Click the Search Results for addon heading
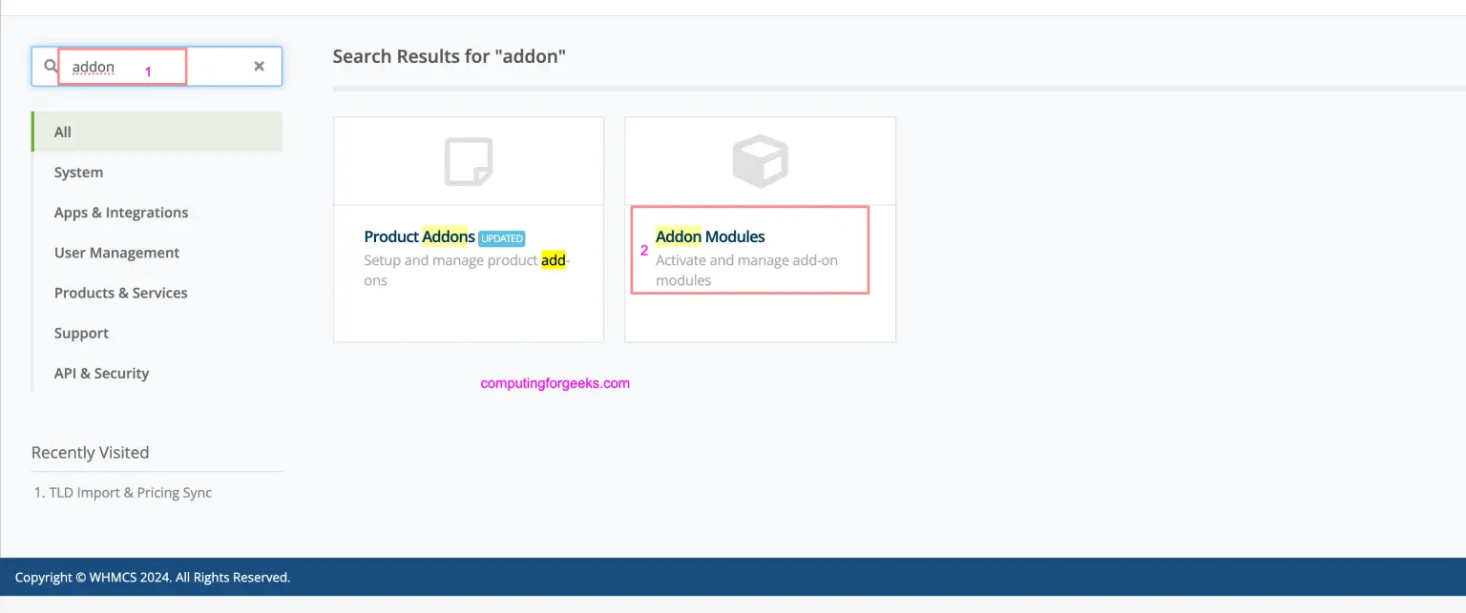This screenshot has width=1466, height=613. (450, 56)
